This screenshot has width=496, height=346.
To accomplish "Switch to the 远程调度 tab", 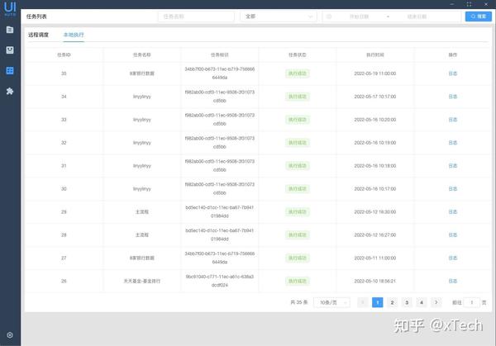I will coord(38,35).
